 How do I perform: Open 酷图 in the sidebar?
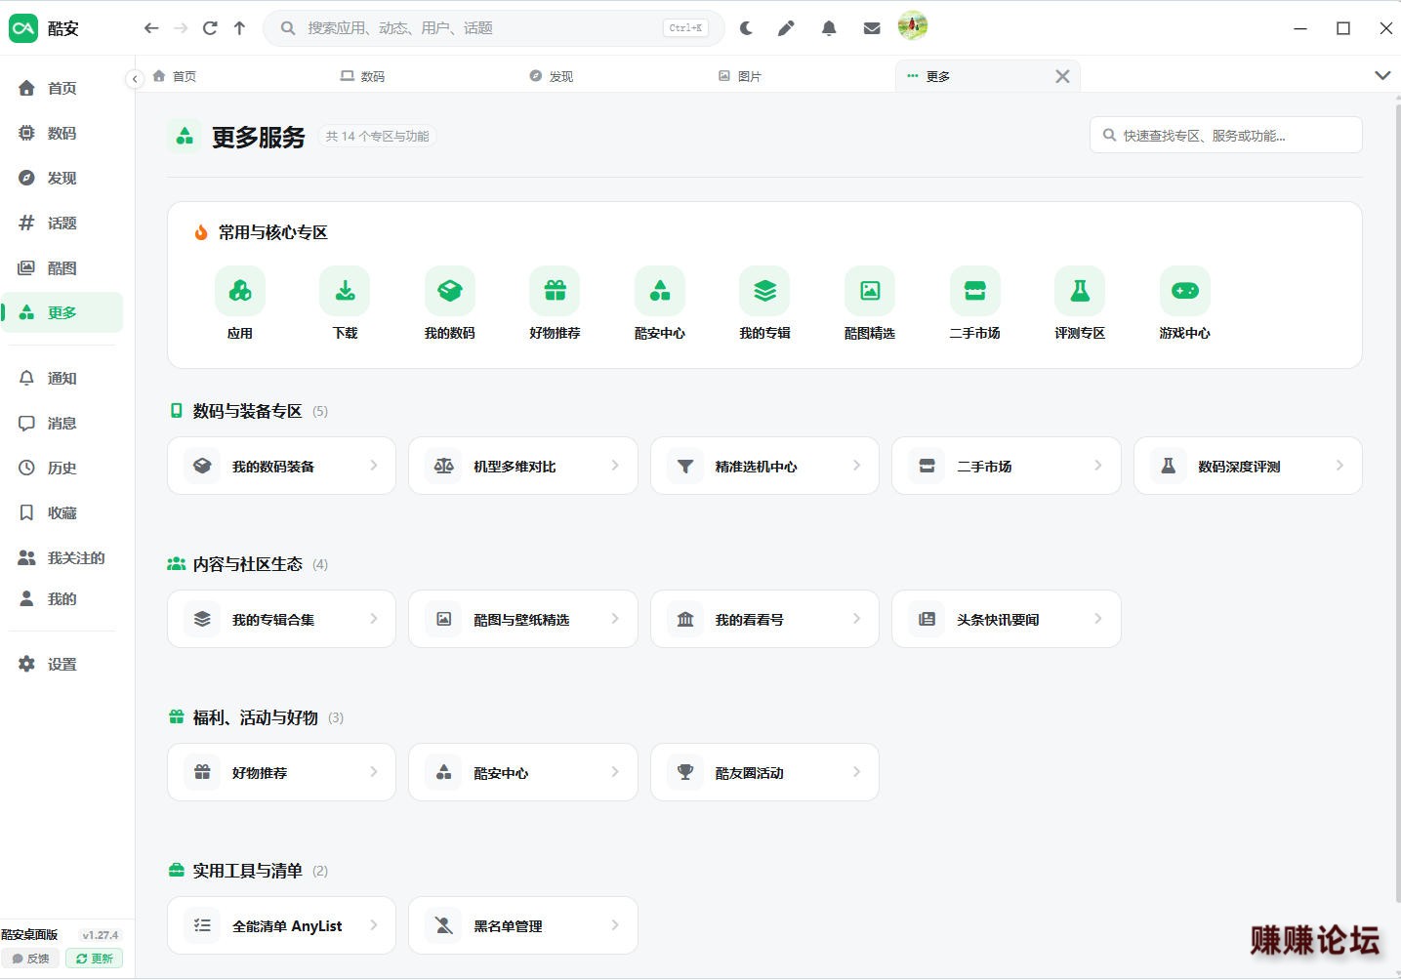tap(62, 267)
